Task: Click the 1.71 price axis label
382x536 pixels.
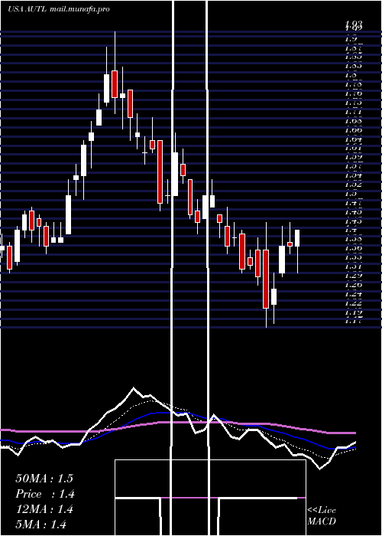Action: (x=354, y=112)
